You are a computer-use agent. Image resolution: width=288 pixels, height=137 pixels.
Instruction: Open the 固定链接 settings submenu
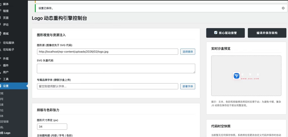pyautogui.click(x=4, y=122)
